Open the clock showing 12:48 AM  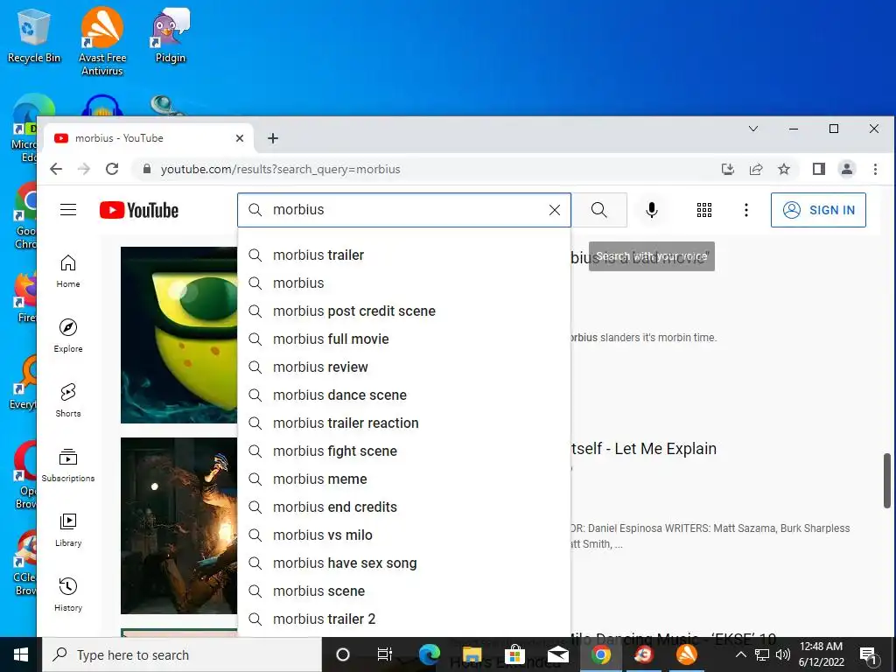[821, 654]
